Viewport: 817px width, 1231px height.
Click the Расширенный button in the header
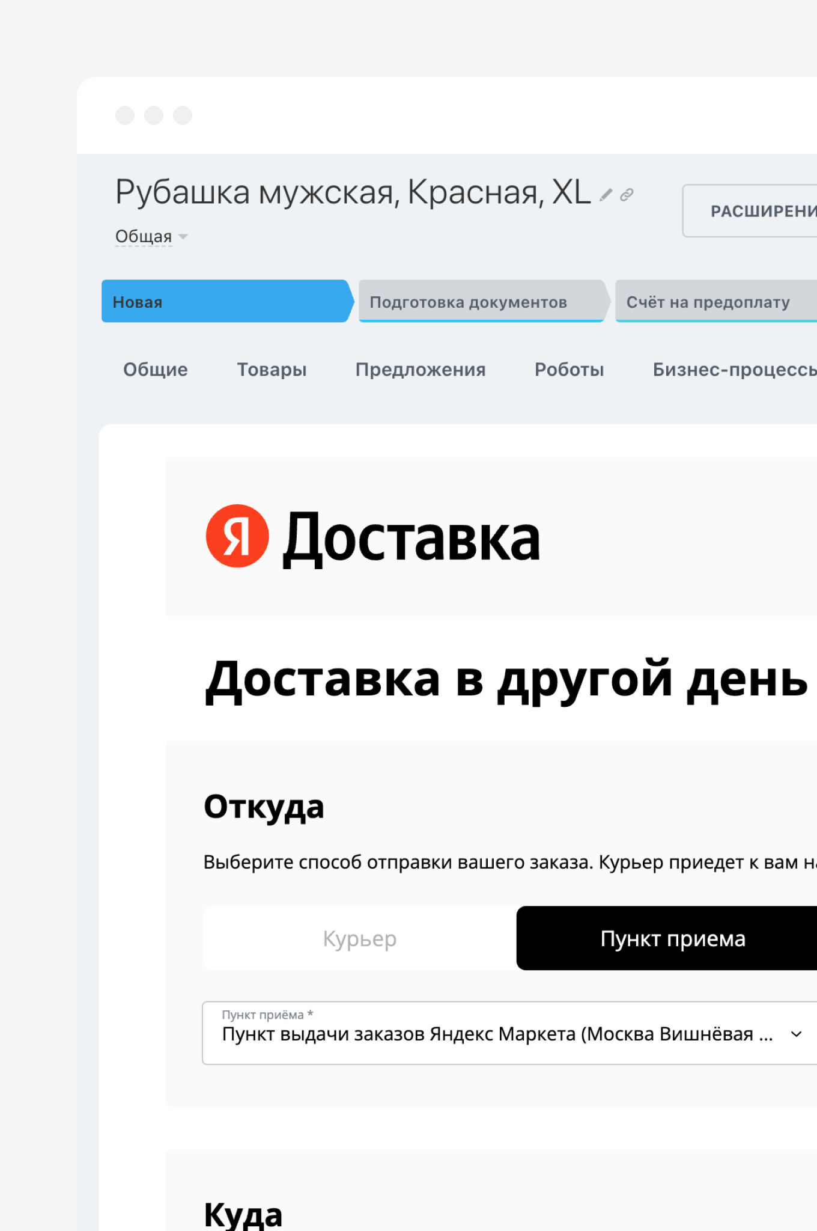[x=750, y=211]
